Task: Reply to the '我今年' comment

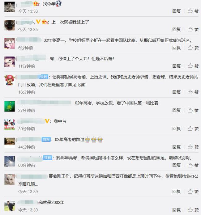Action: coord(177,11)
